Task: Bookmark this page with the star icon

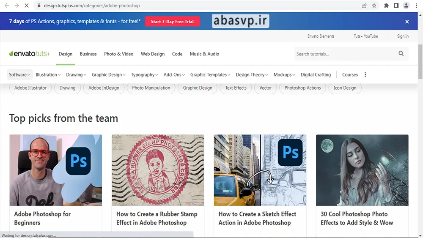Action: 374,5
